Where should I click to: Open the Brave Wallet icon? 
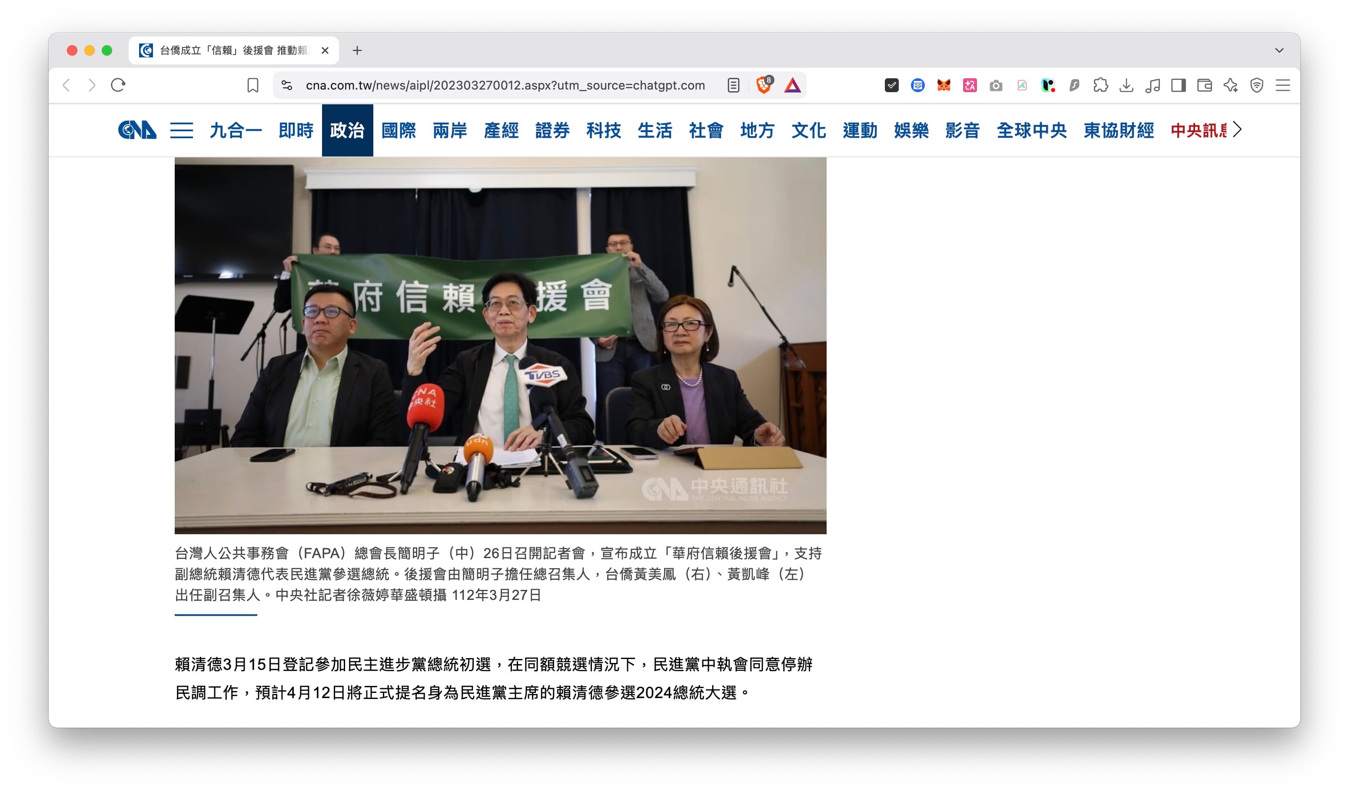tap(1204, 85)
